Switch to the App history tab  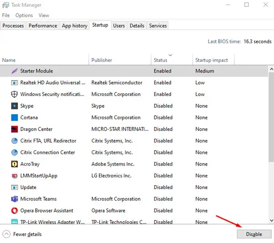[75, 25]
